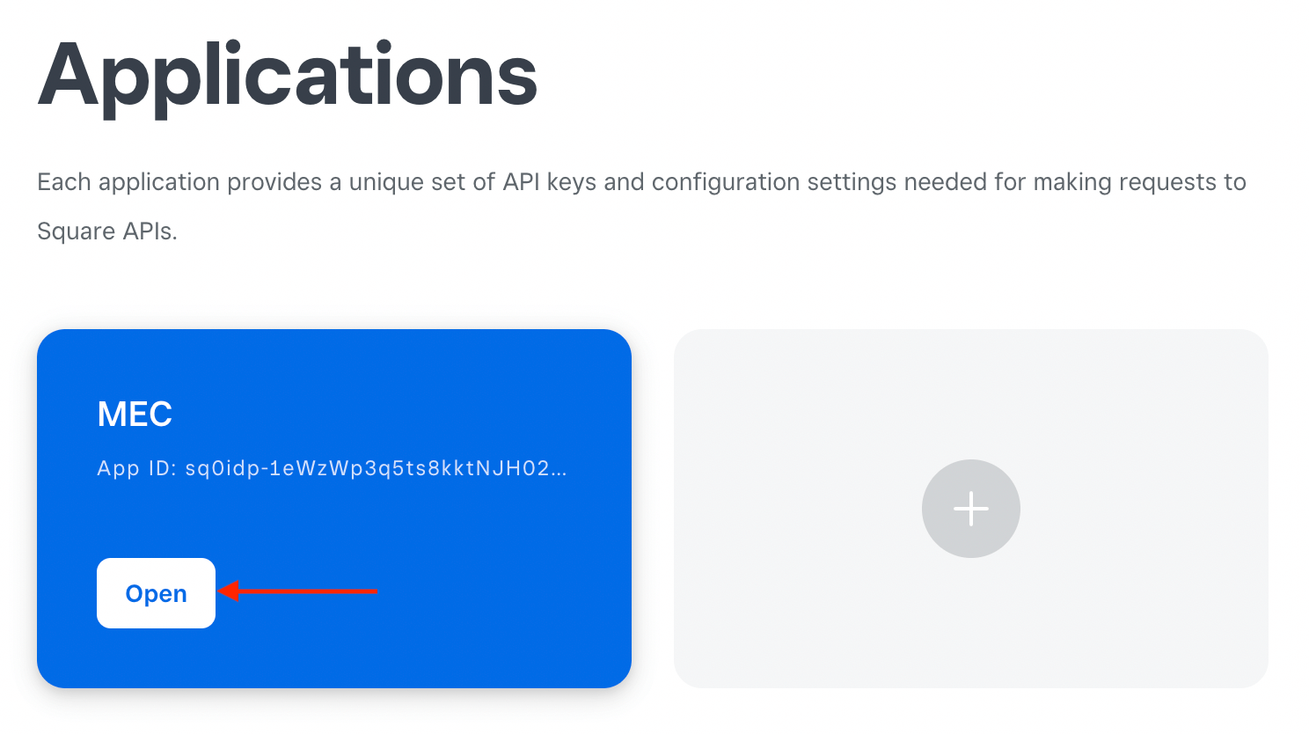Select the MEC application title

pos(135,414)
